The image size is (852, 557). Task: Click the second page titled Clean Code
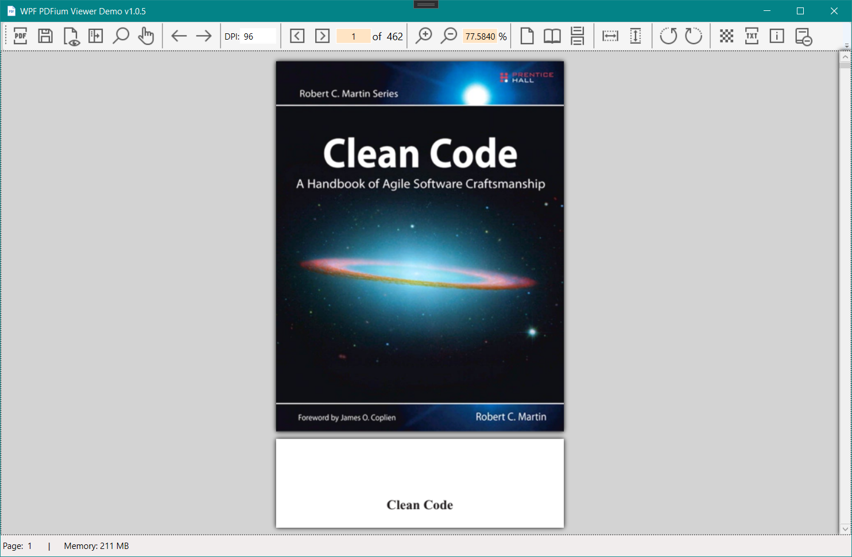(420, 483)
